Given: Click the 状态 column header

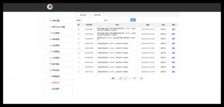Looking at the screenshot, I should click(x=163, y=25).
